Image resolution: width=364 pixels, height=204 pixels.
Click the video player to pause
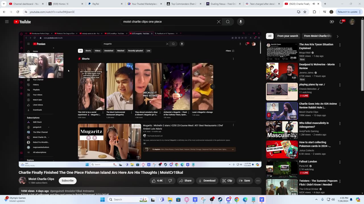(140, 99)
